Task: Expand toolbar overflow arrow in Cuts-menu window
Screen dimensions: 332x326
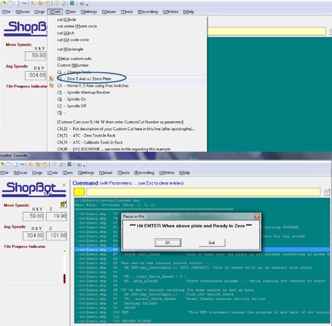Action: tap(87, 4)
